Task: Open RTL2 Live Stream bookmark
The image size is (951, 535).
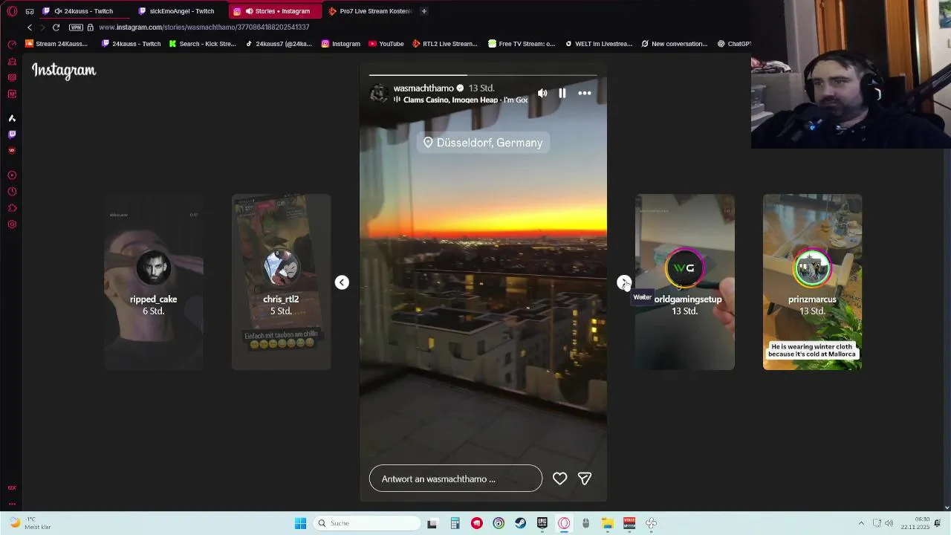Action: coord(444,44)
